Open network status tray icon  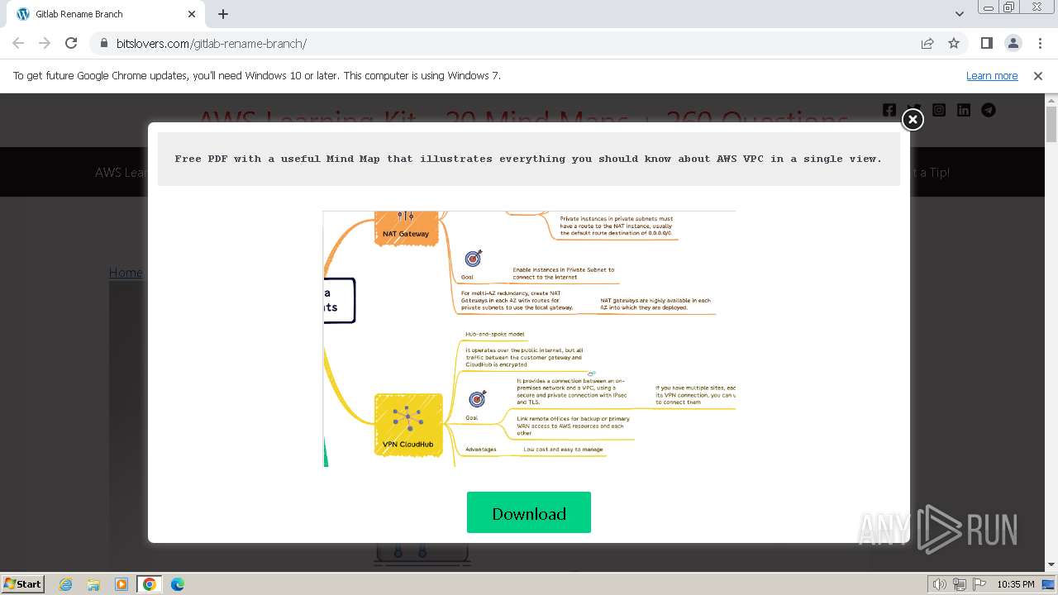click(959, 584)
